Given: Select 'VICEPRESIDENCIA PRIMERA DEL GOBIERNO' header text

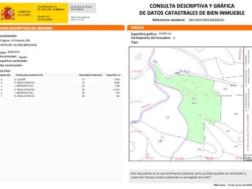Looking at the screenshot, I should pyautogui.click(x=51, y=8).
